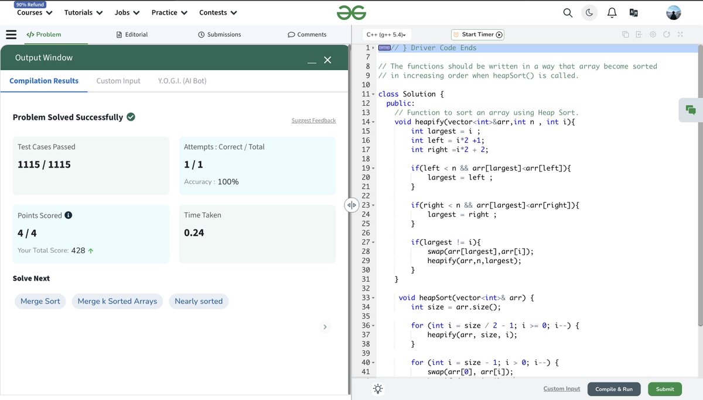This screenshot has width=703, height=400.
Task: Reset code with the refresh icon
Action: [667, 35]
